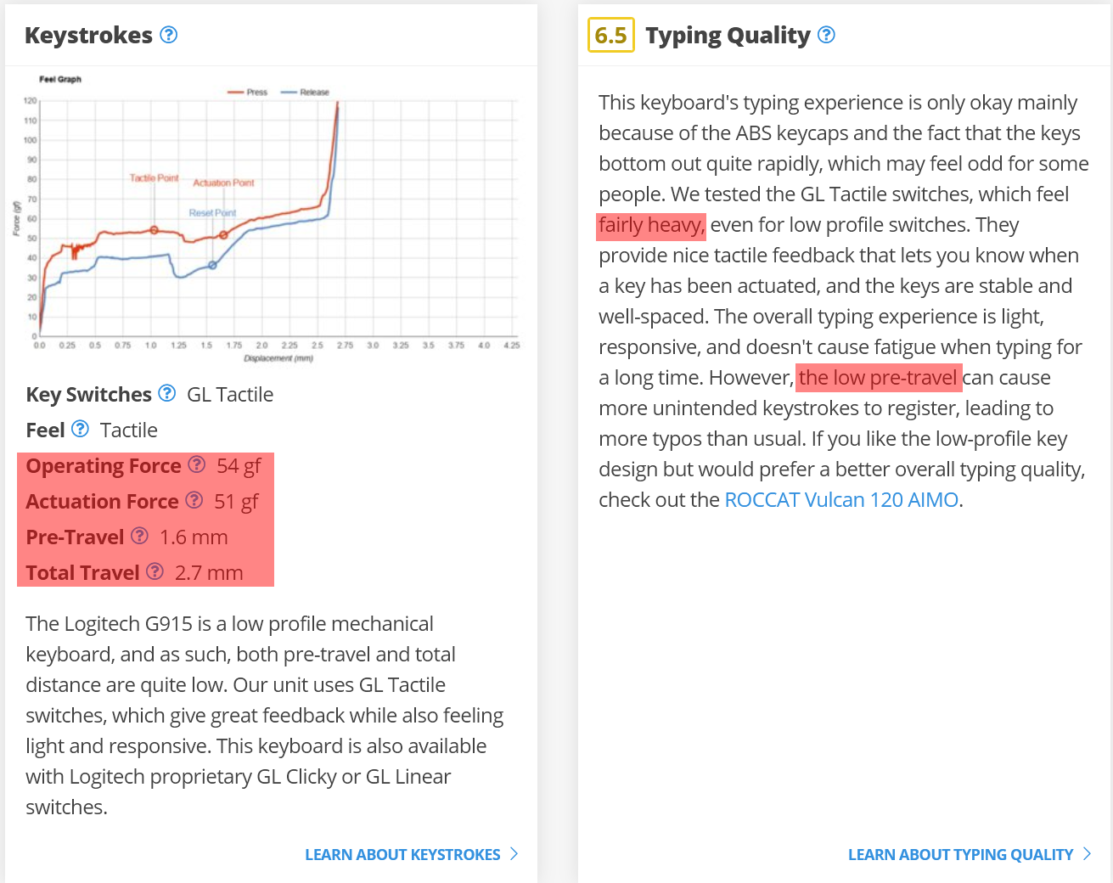Click the chevron after Learn About Typing Quality
Screen dimensions: 1113x883
click(1087, 854)
